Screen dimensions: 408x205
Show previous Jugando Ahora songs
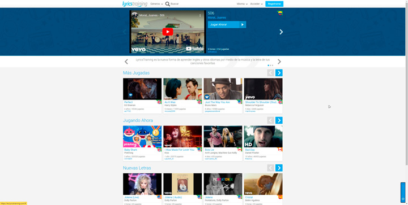[x=271, y=120]
